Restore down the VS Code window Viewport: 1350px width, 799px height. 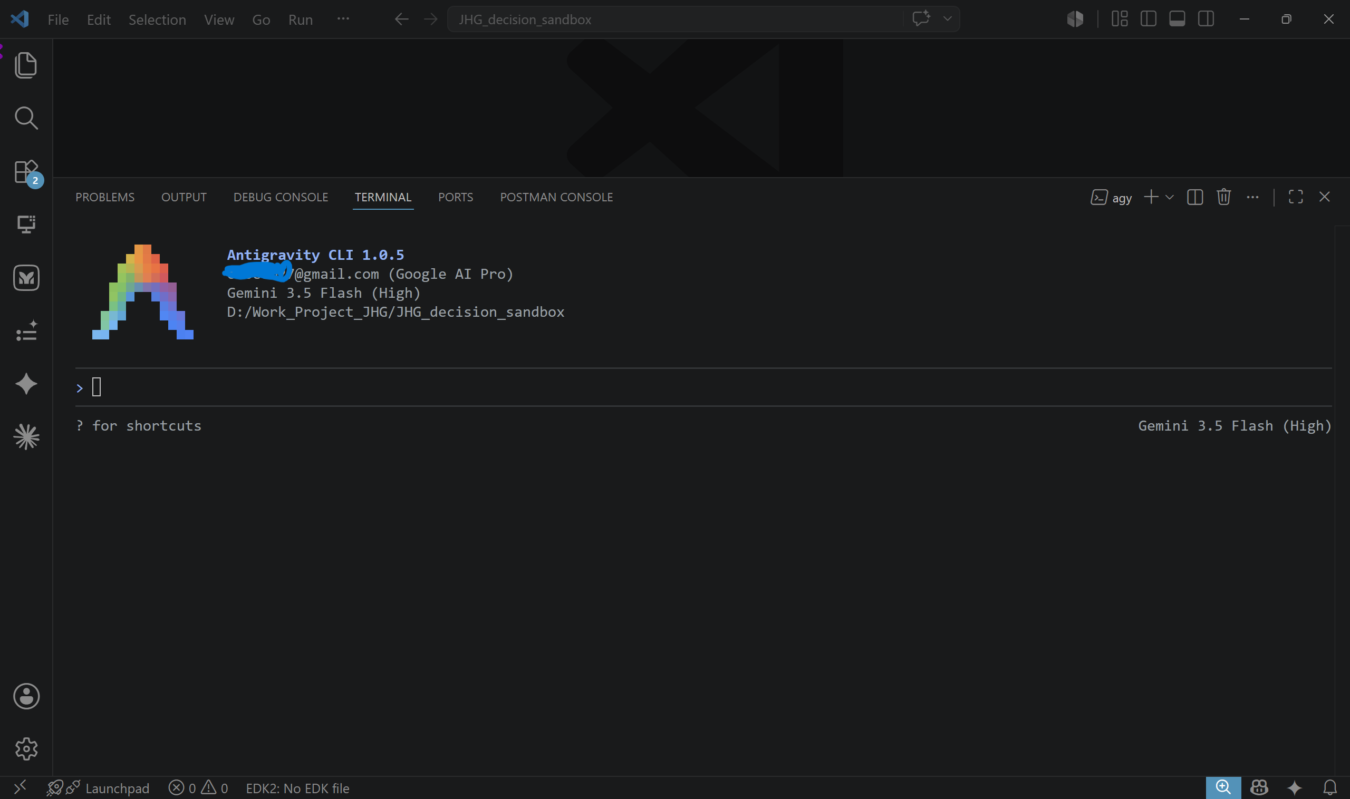coord(1286,20)
